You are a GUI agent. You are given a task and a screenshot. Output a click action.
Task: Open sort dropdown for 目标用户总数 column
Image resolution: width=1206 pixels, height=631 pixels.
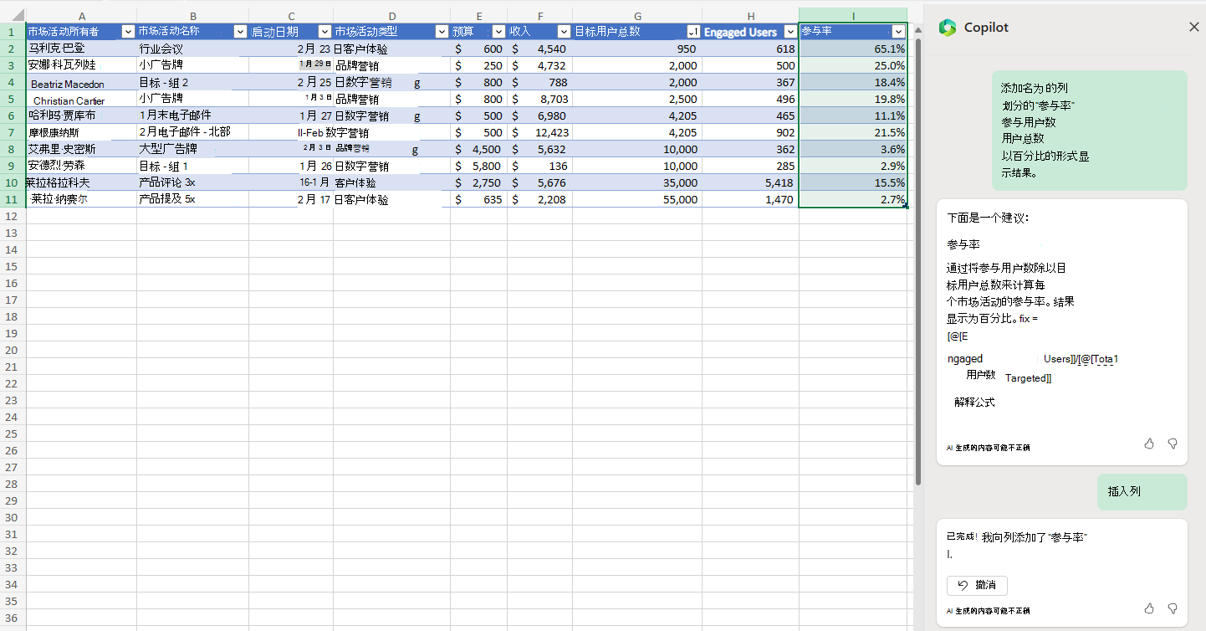(692, 32)
